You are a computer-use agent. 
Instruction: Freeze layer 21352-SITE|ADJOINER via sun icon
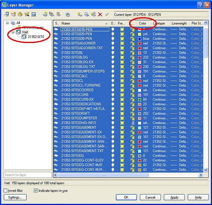[x=122, y=43]
